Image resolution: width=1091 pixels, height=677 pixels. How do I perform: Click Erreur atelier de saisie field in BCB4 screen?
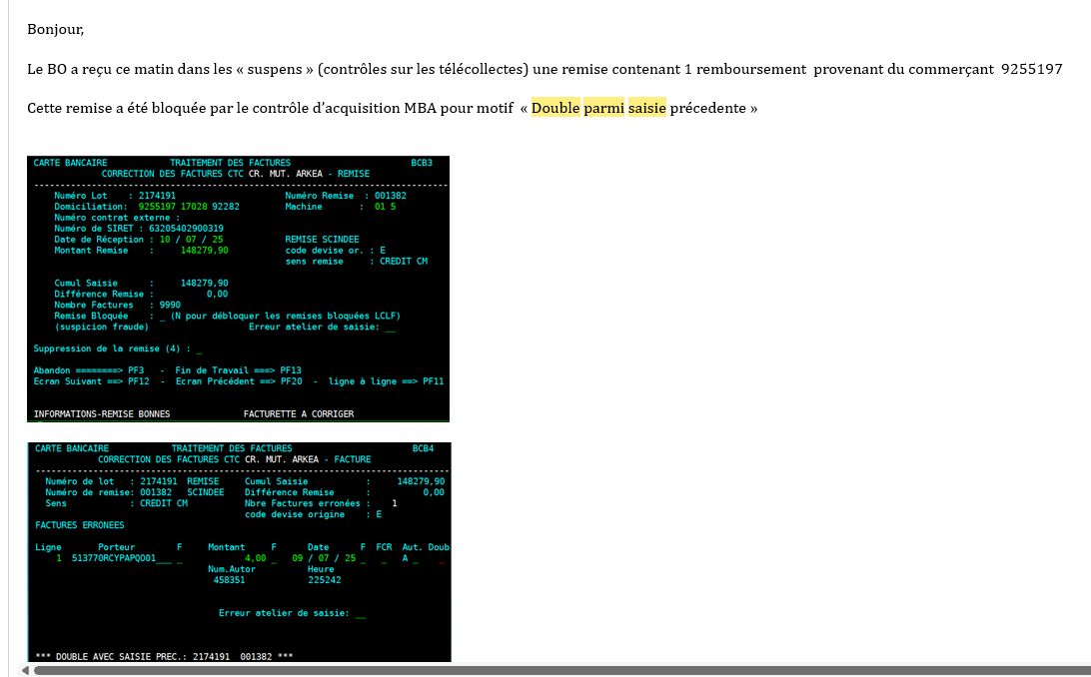tap(360, 613)
